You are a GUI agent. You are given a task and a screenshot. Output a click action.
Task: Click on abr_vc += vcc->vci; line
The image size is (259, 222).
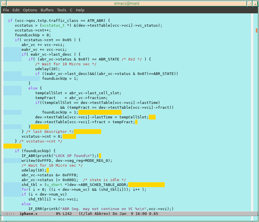coord(43,45)
